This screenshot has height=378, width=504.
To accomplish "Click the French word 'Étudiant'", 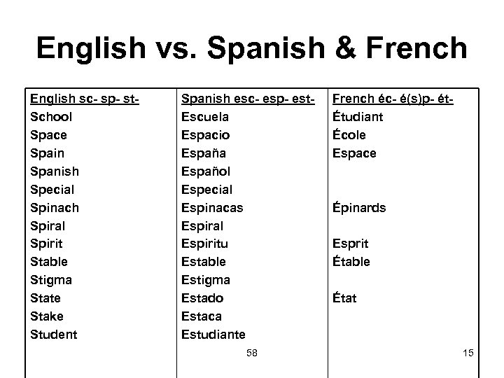I will pyautogui.click(x=358, y=117).
